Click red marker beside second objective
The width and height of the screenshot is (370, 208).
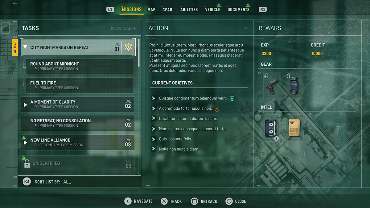pyautogui.click(x=217, y=109)
